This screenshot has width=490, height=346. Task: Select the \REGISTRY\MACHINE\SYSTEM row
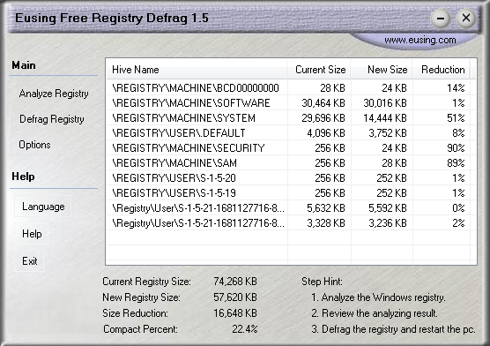288,117
